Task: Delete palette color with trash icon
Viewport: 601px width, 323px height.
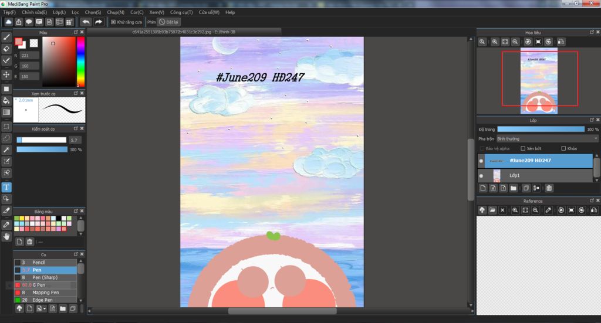Action: 30,242
